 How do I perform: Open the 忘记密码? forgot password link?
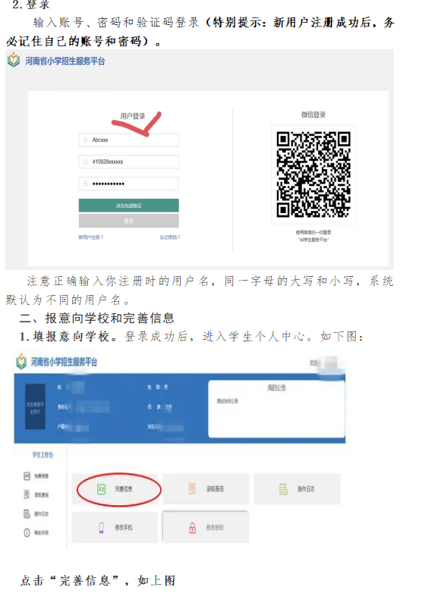170,237
